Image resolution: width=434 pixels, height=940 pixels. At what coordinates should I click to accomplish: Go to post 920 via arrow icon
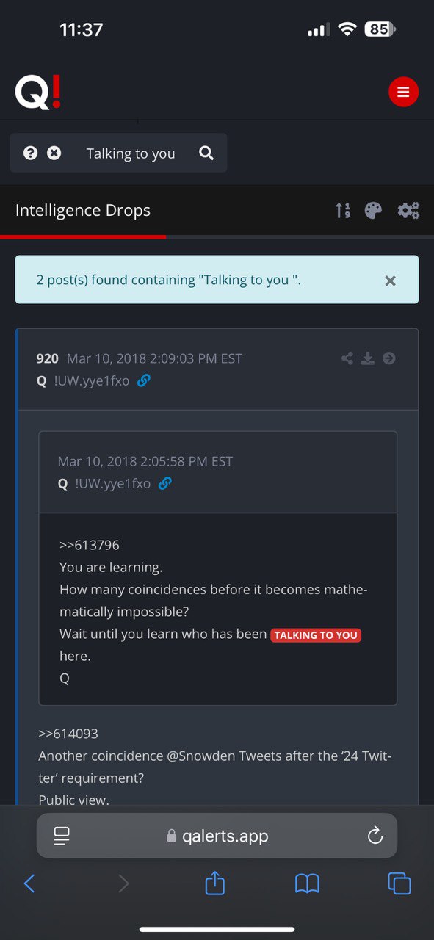click(x=389, y=358)
